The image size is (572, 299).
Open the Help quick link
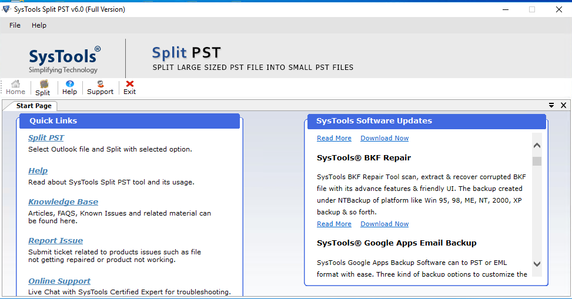tap(38, 171)
